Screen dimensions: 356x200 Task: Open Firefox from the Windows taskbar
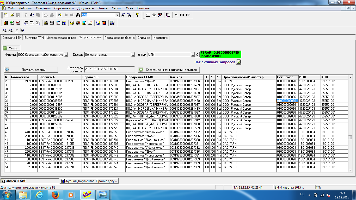pos(55,195)
